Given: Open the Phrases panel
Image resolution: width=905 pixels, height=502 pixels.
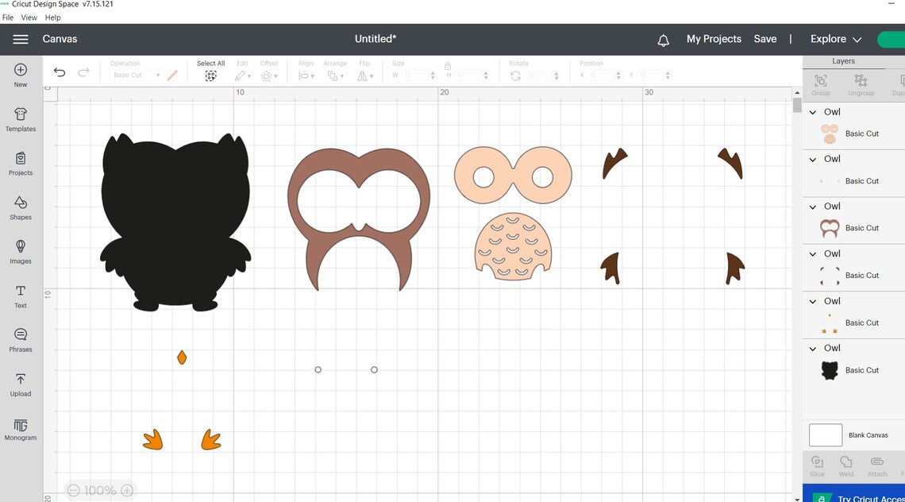Looking at the screenshot, I should (x=20, y=338).
